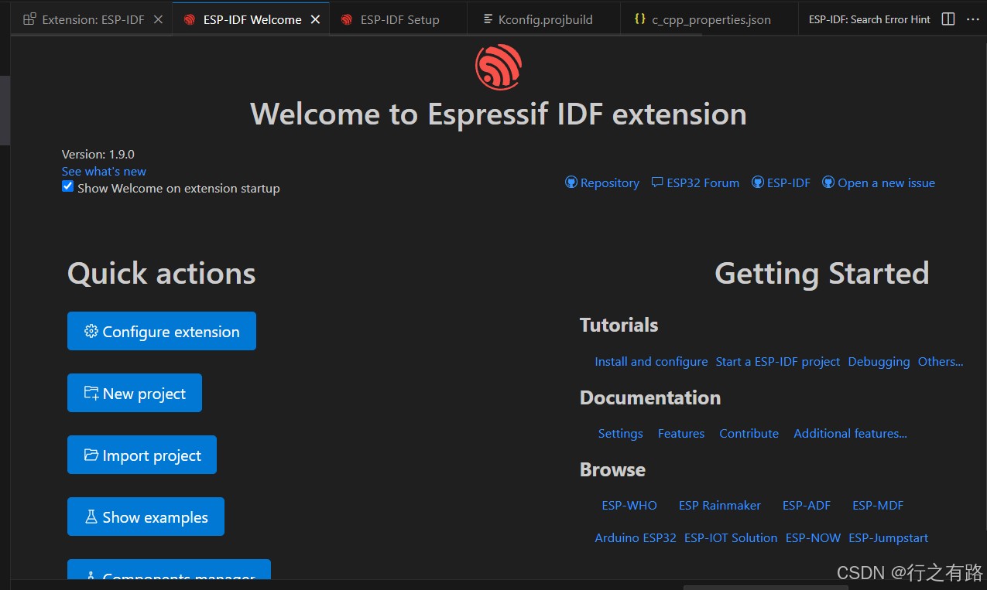Click lines icon on Kconfig.projbuild tab
Image resolution: width=987 pixels, height=590 pixels.
pyautogui.click(x=487, y=19)
